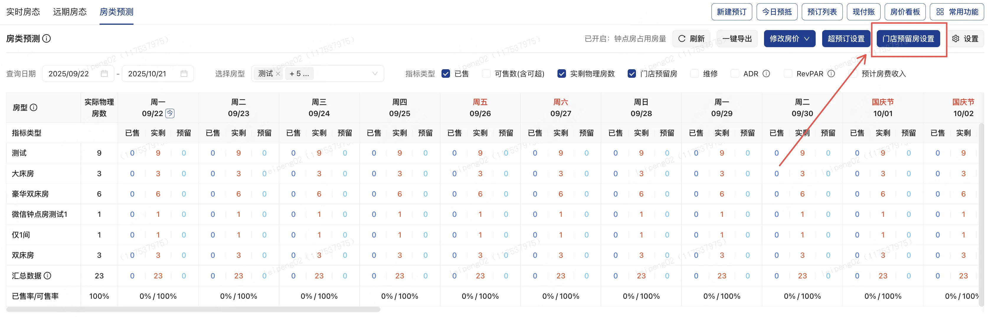Open calendar icon of end date 2025/10/21
Viewport: 988px width, 317px height.
[184, 74]
